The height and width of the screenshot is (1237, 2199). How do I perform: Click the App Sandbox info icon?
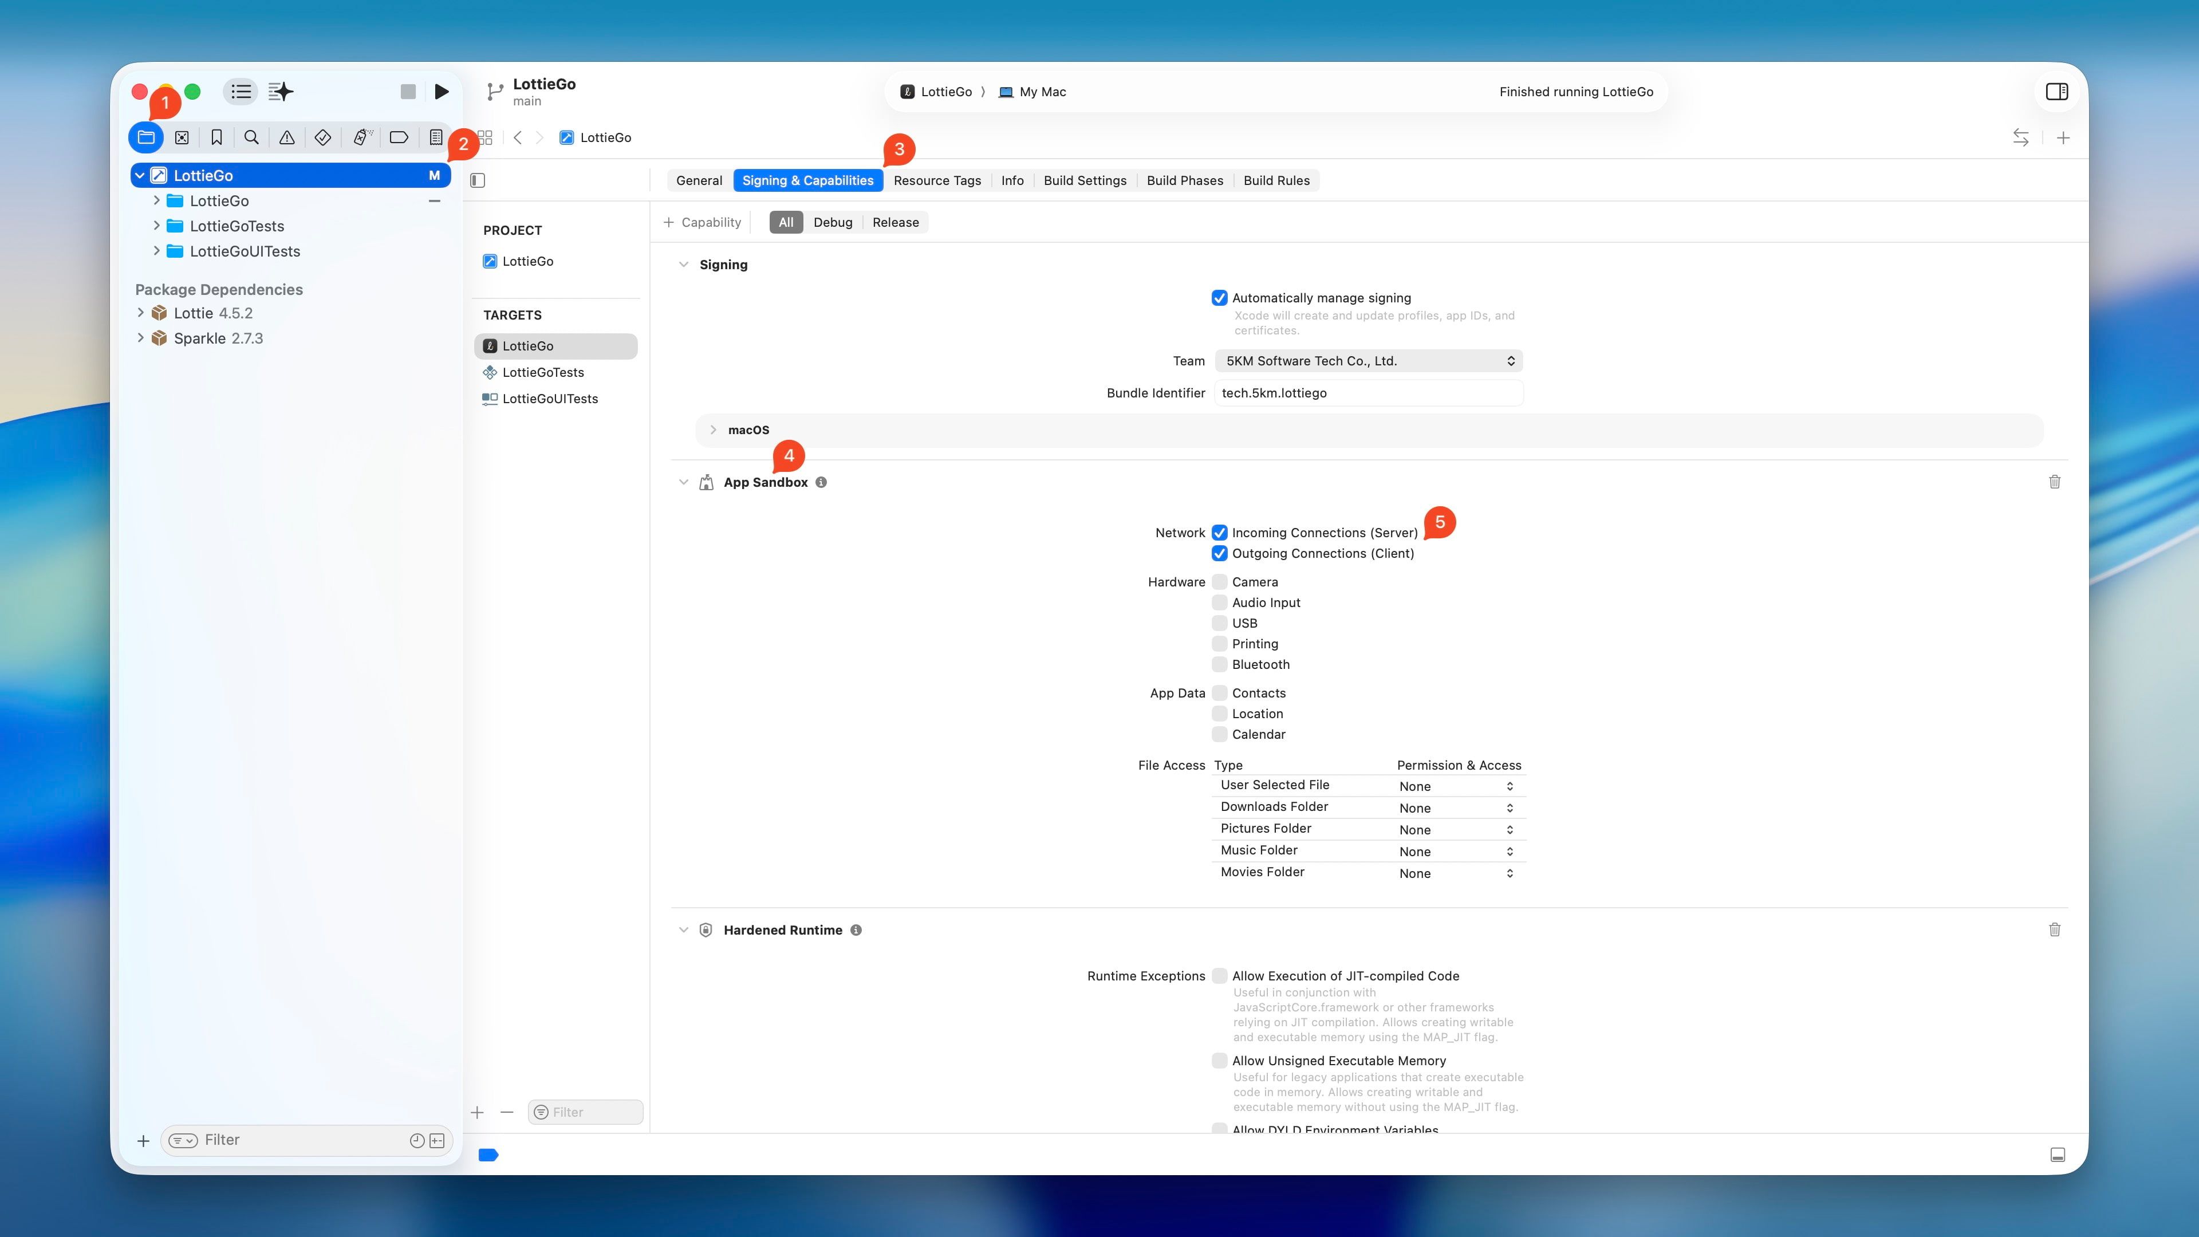[821, 482]
